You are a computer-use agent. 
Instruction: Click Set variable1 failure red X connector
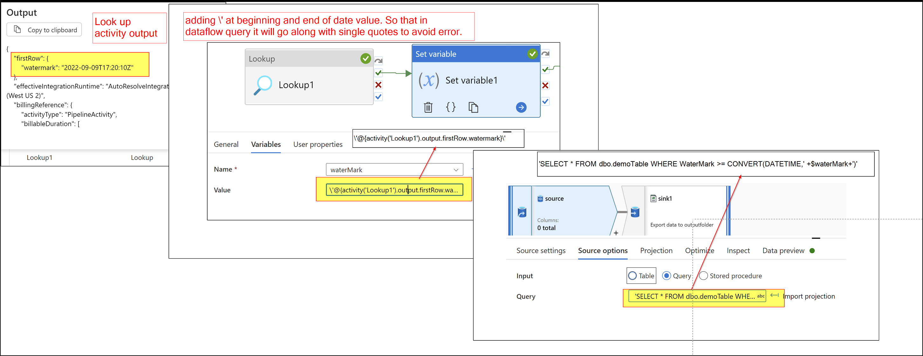[x=545, y=86]
